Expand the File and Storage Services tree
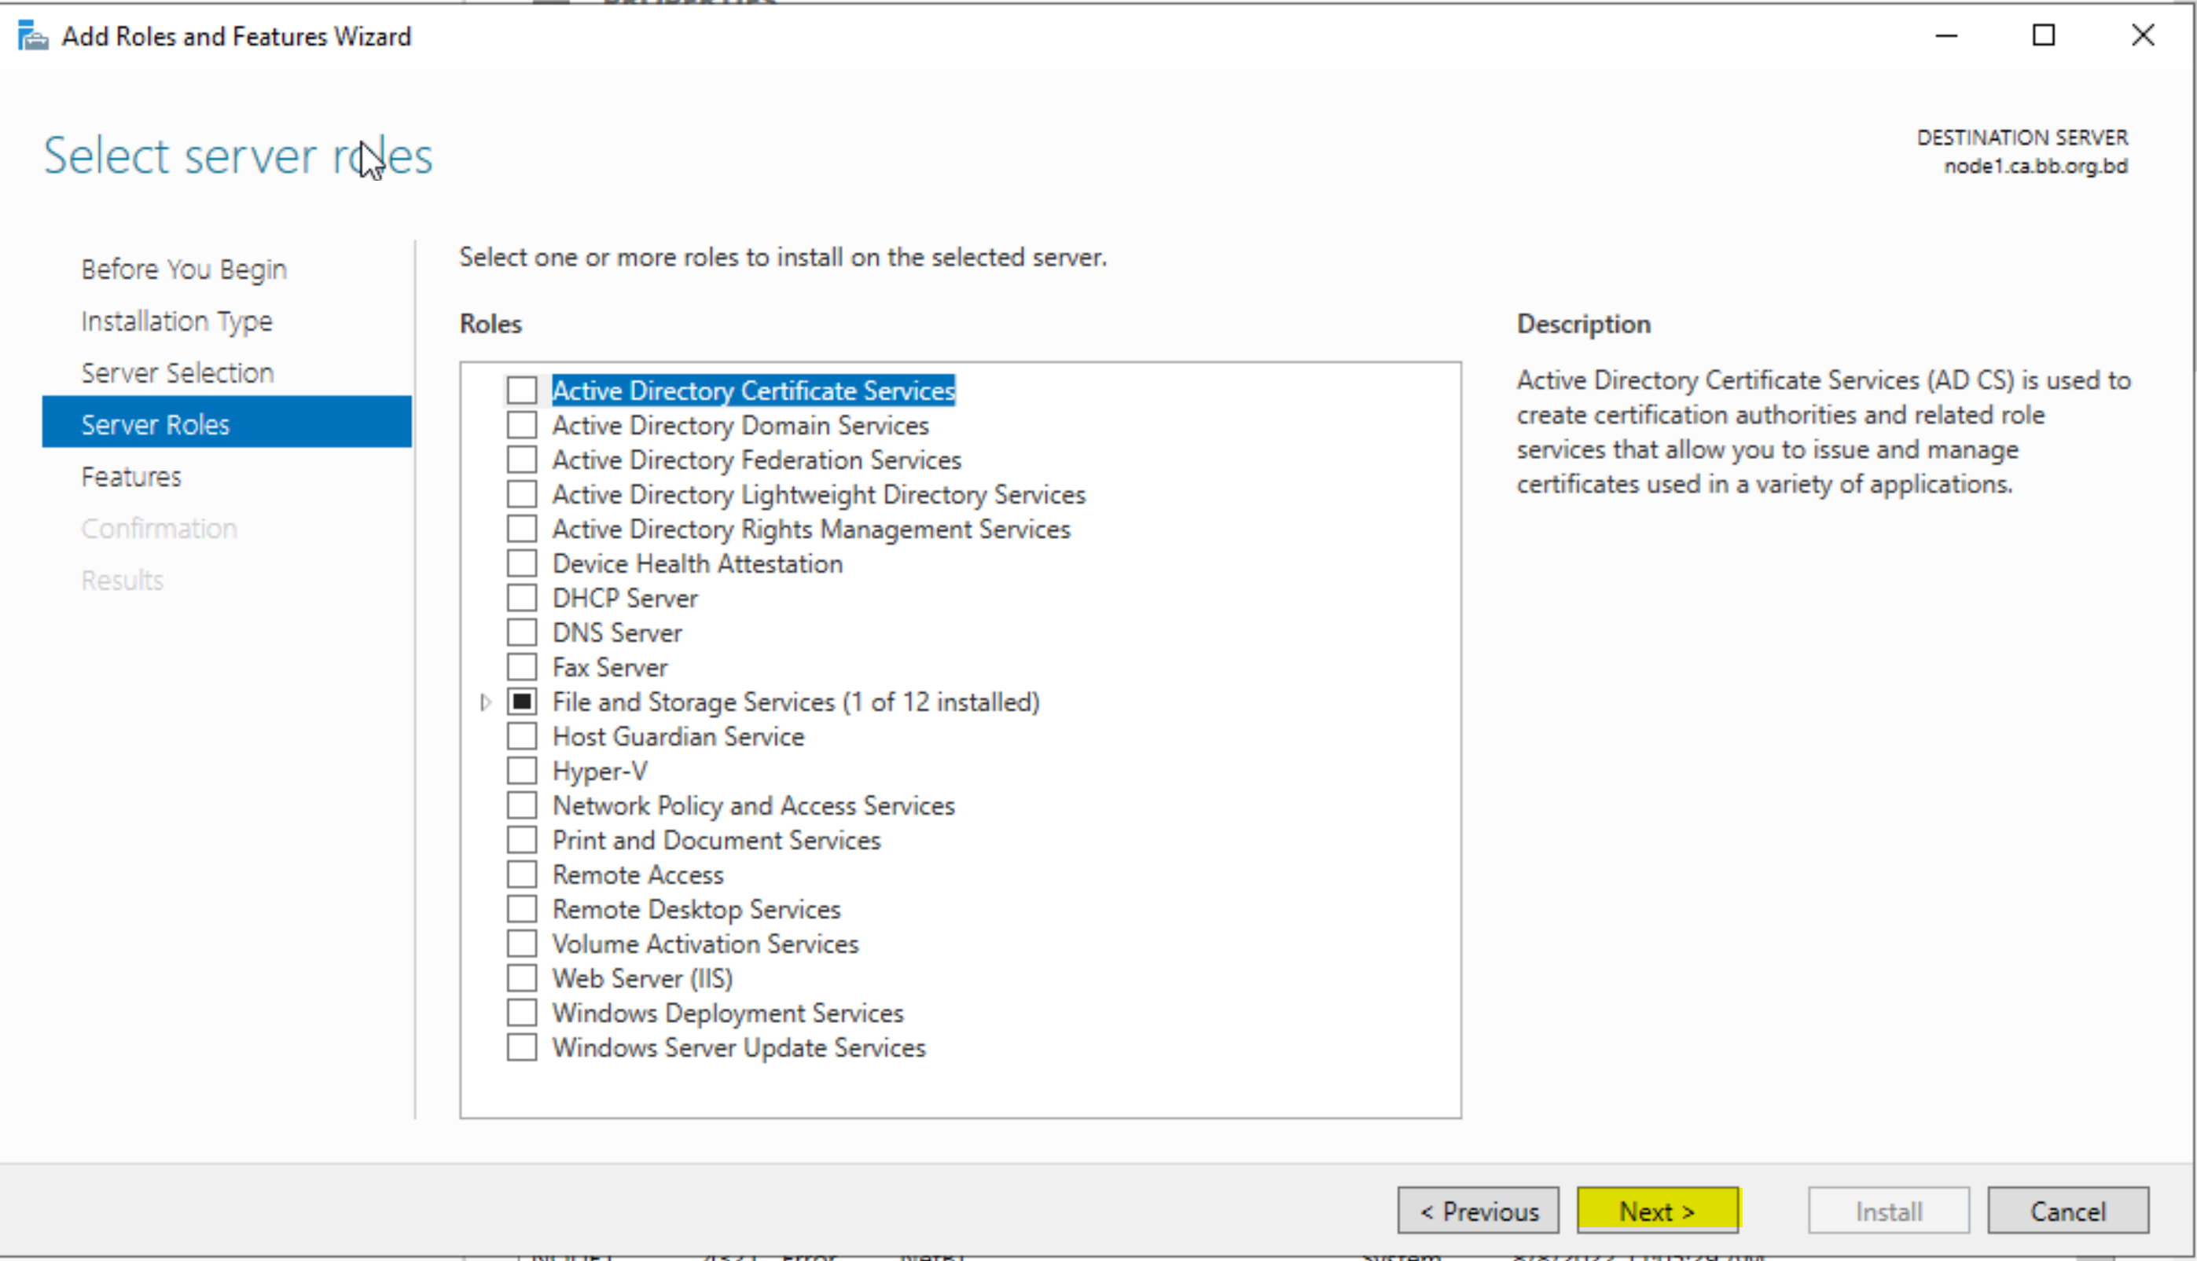This screenshot has height=1261, width=2197. tap(485, 702)
